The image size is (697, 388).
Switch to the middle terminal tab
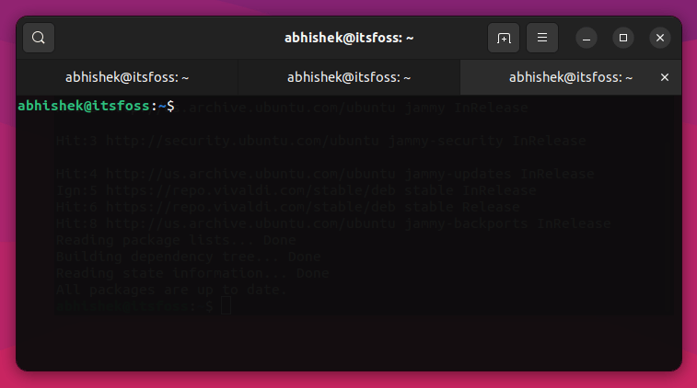[x=349, y=78]
